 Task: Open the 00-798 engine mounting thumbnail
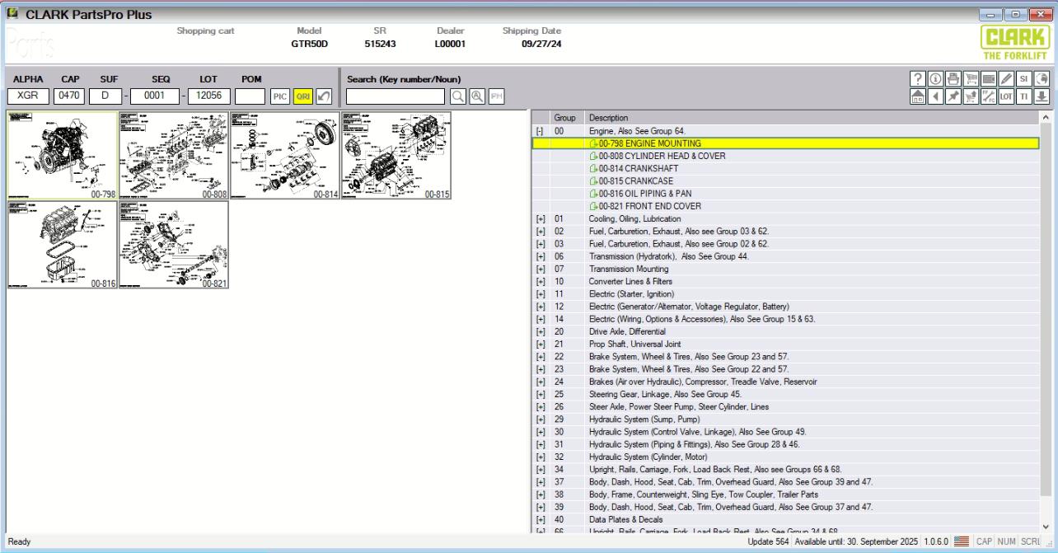tap(62, 155)
